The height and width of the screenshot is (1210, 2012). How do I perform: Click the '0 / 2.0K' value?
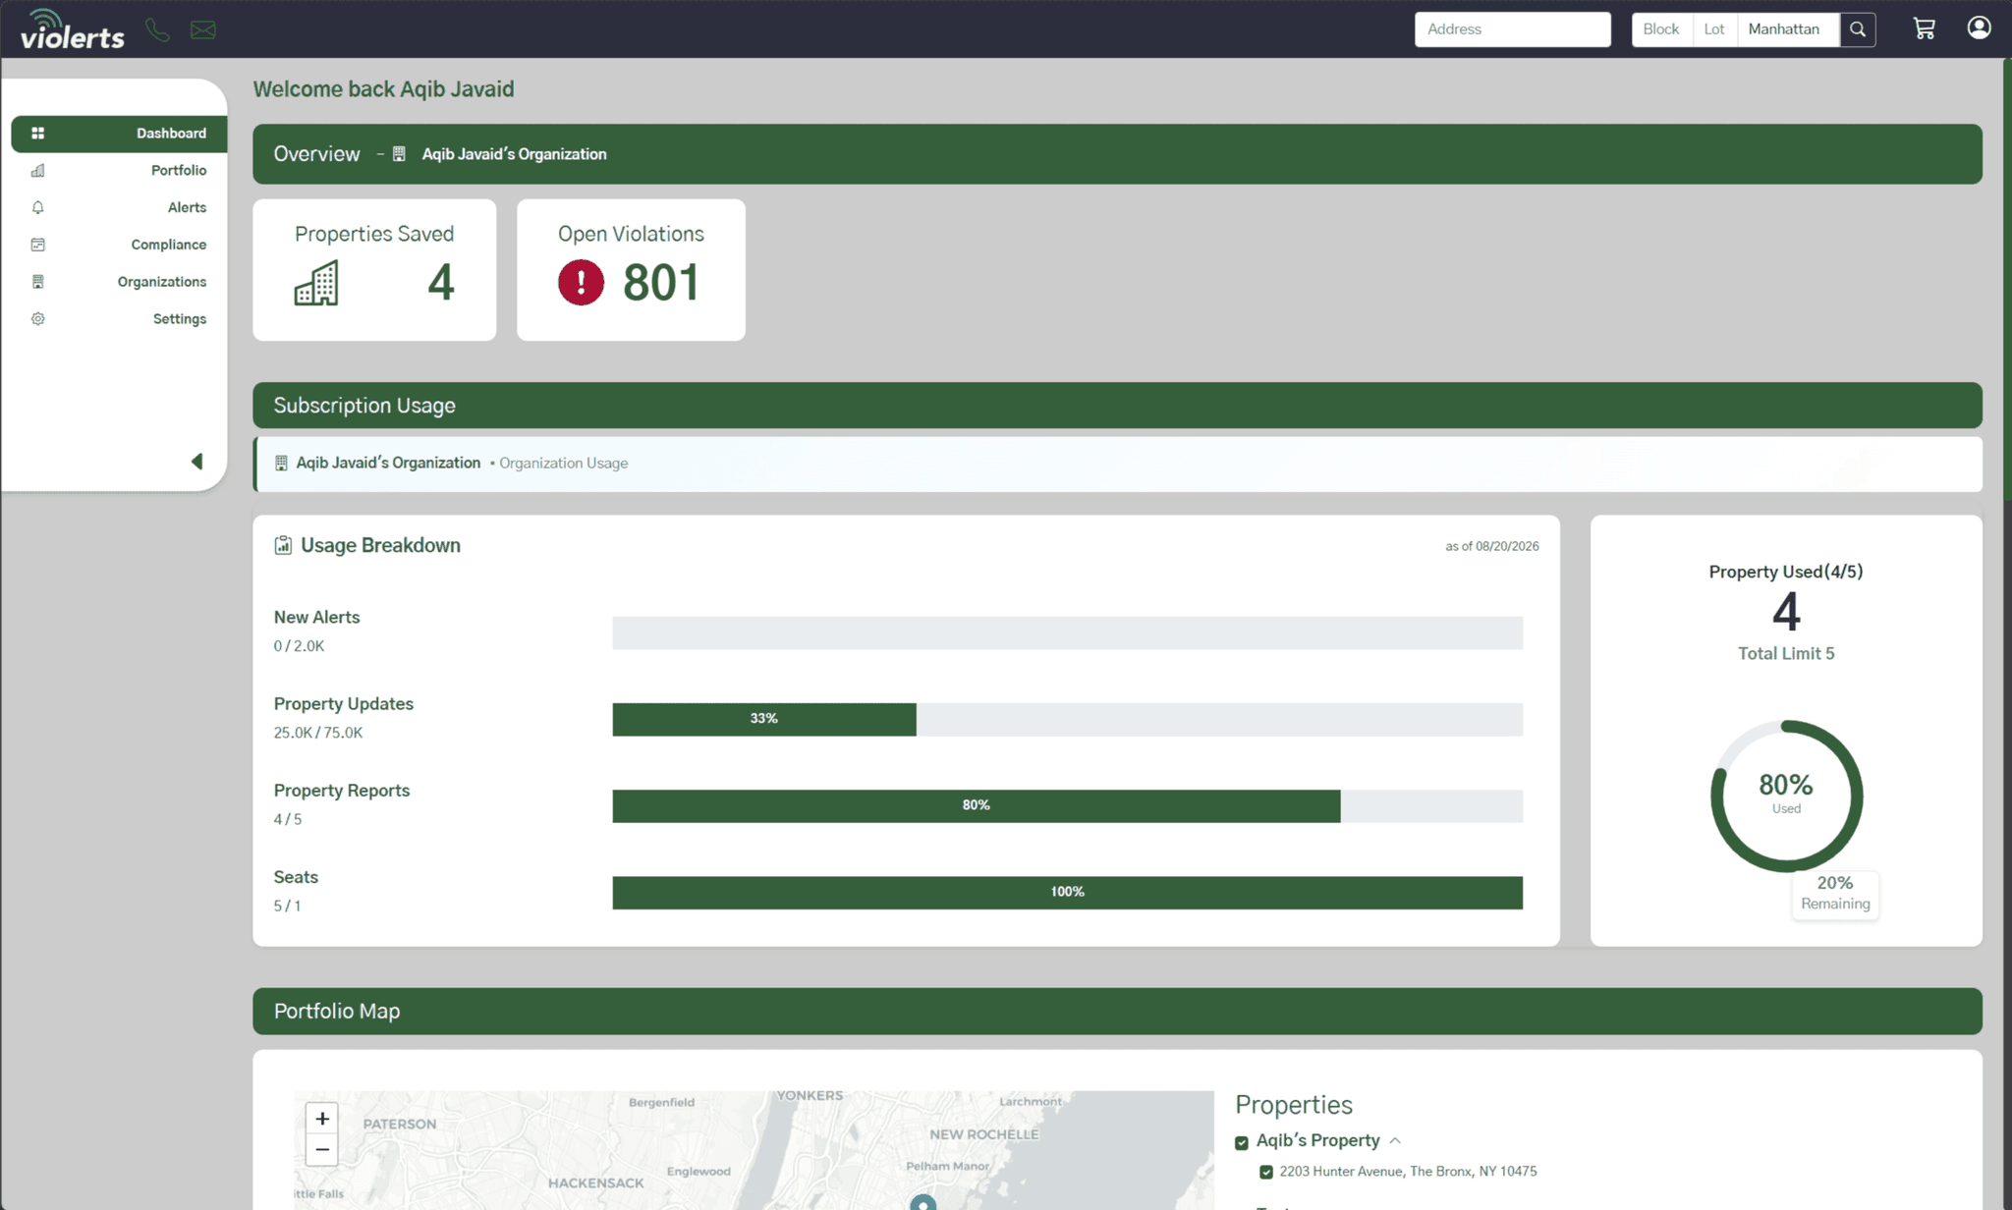[x=299, y=646]
